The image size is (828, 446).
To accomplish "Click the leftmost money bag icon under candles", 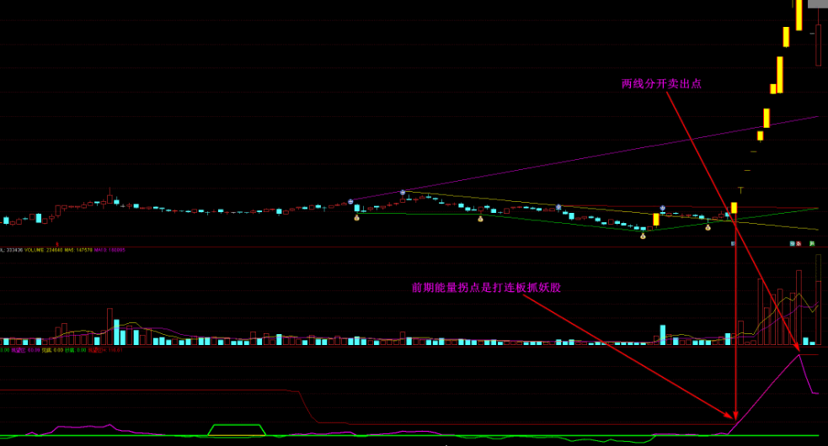I will (x=357, y=217).
